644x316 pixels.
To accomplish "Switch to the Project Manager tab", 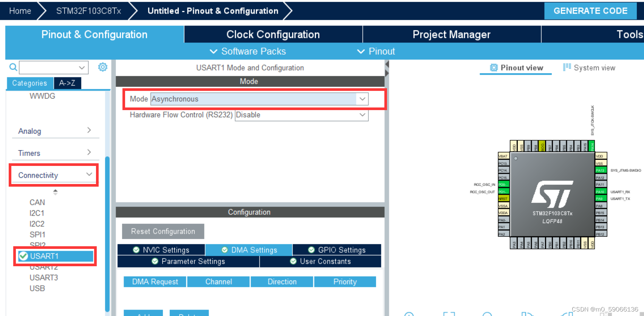I will pyautogui.click(x=452, y=34).
